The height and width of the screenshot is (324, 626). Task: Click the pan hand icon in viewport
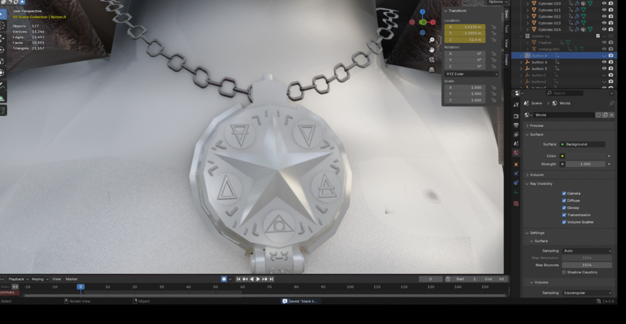(432, 49)
